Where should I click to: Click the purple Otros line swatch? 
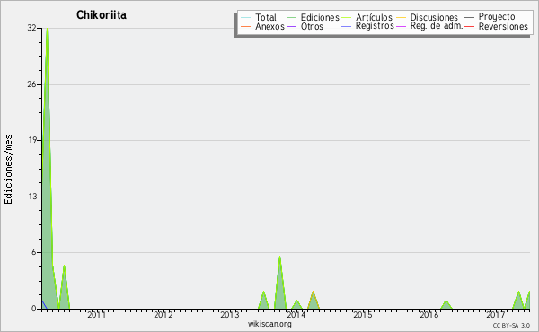pyautogui.click(x=291, y=26)
